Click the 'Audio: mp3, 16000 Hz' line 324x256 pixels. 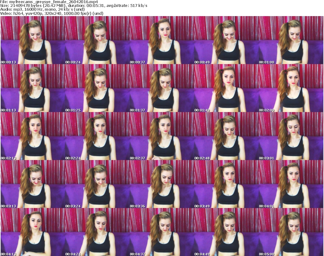click(x=42, y=9)
